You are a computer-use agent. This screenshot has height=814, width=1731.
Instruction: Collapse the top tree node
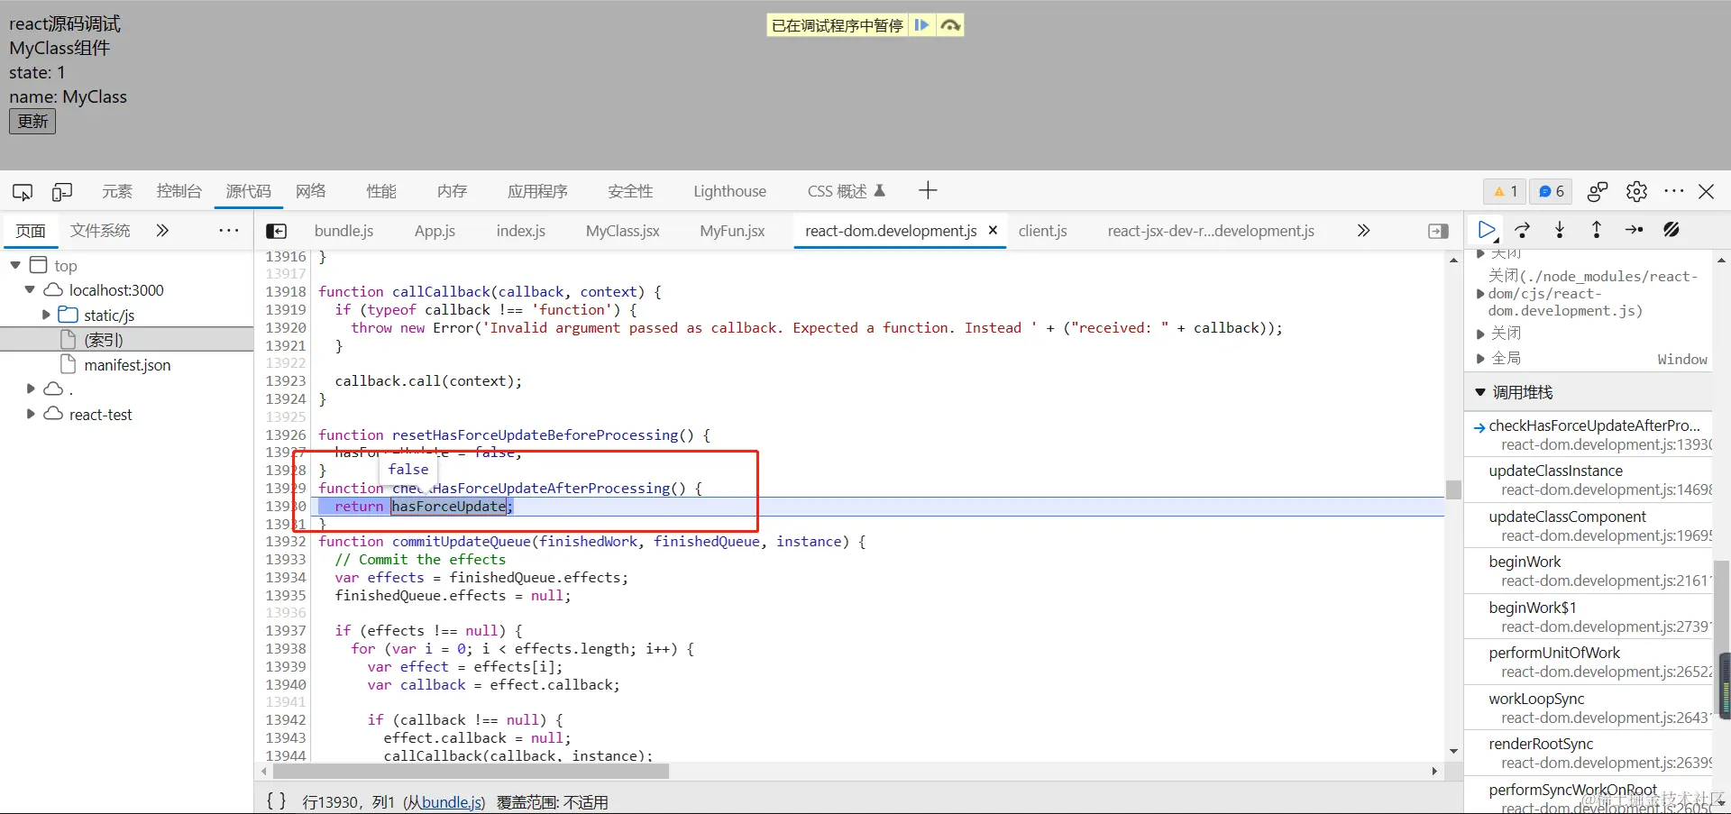point(15,265)
